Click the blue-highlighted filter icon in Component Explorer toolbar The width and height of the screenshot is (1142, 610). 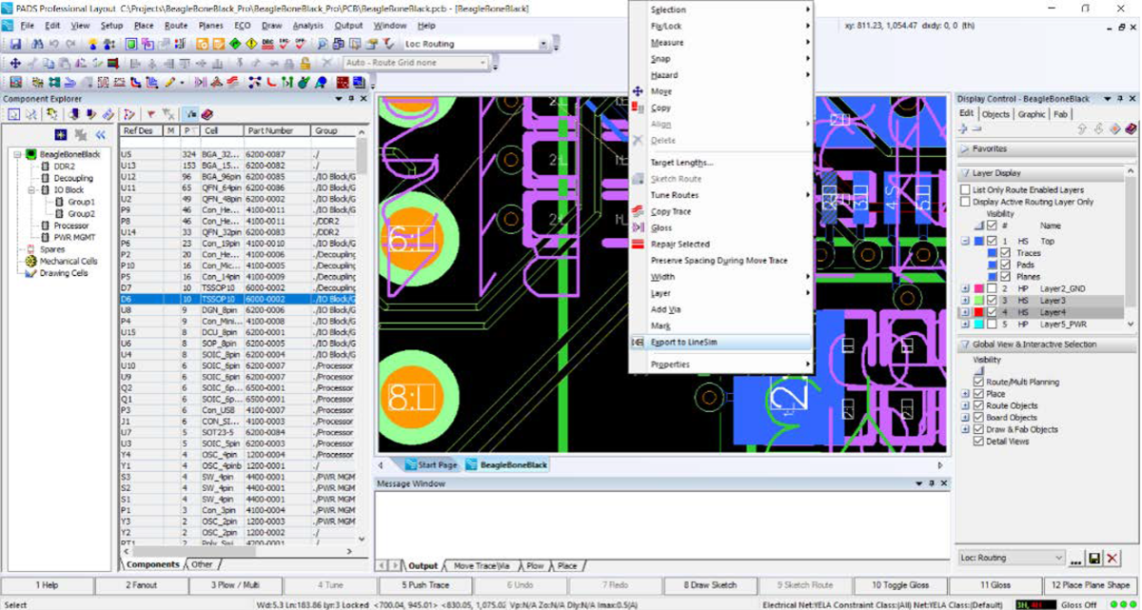tap(191, 114)
